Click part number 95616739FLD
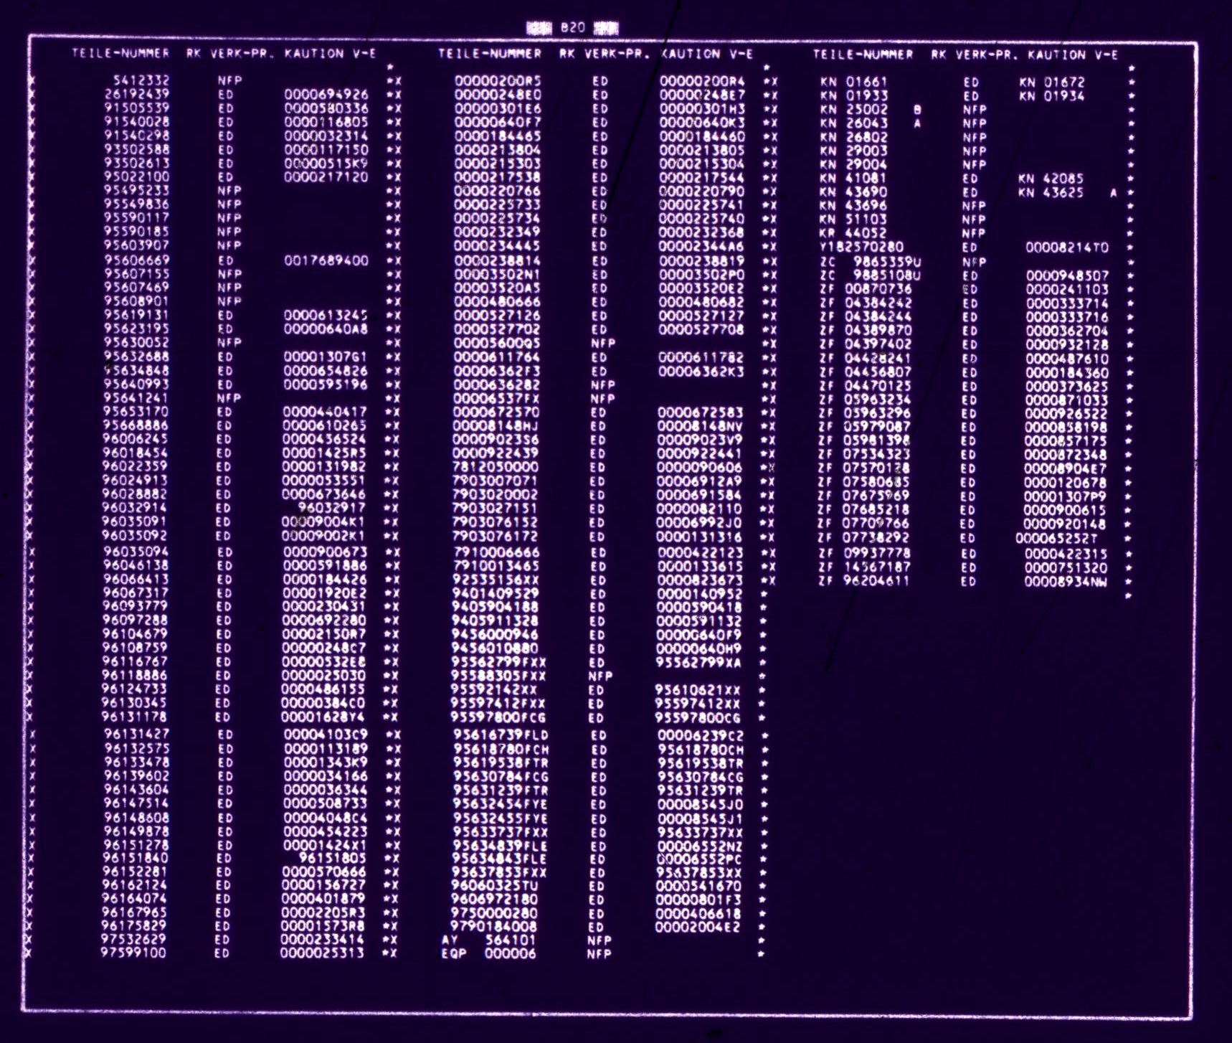The height and width of the screenshot is (1043, 1232). pos(501,735)
